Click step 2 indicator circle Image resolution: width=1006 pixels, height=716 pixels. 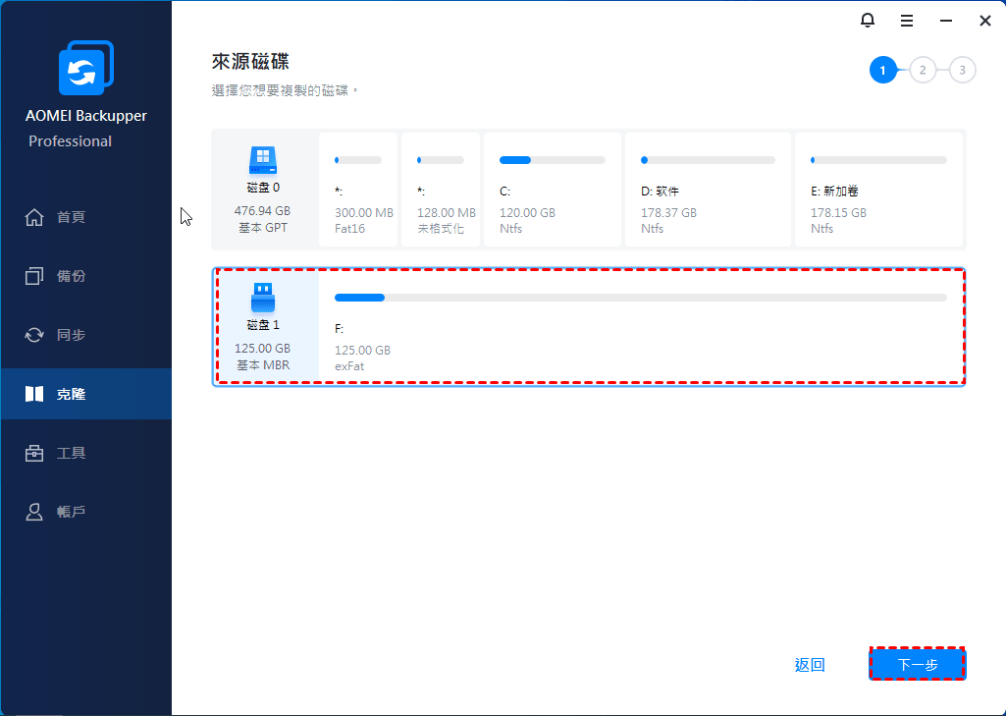tap(923, 70)
